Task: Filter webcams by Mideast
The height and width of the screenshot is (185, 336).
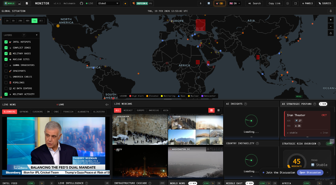Action: 129,110
